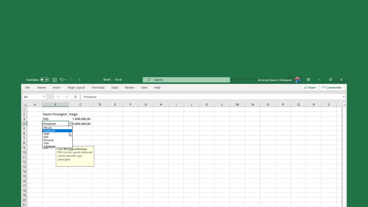Viewport: 368px width, 207px height.
Task: Select Gamepad from the dropdown list
Action: coord(57,146)
